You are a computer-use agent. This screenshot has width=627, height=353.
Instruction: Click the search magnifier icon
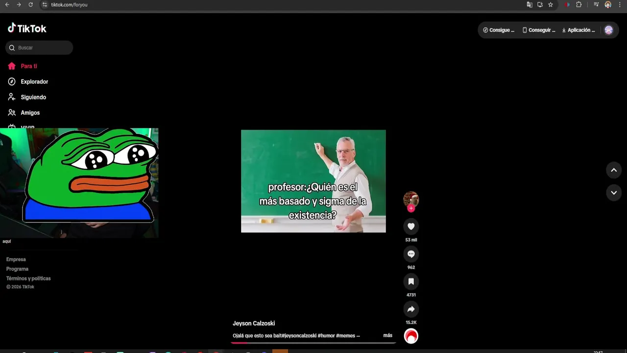click(x=12, y=48)
